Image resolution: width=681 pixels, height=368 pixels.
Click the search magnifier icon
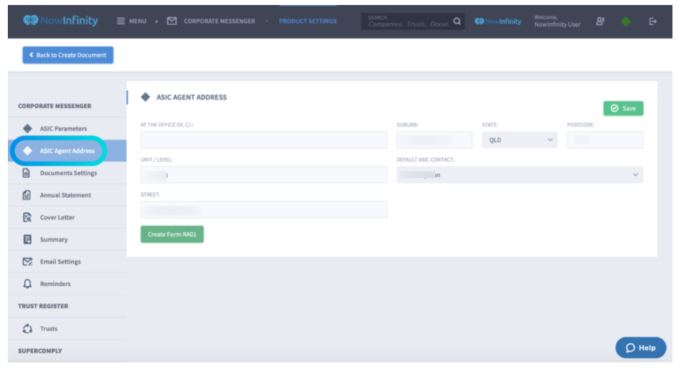(x=457, y=21)
